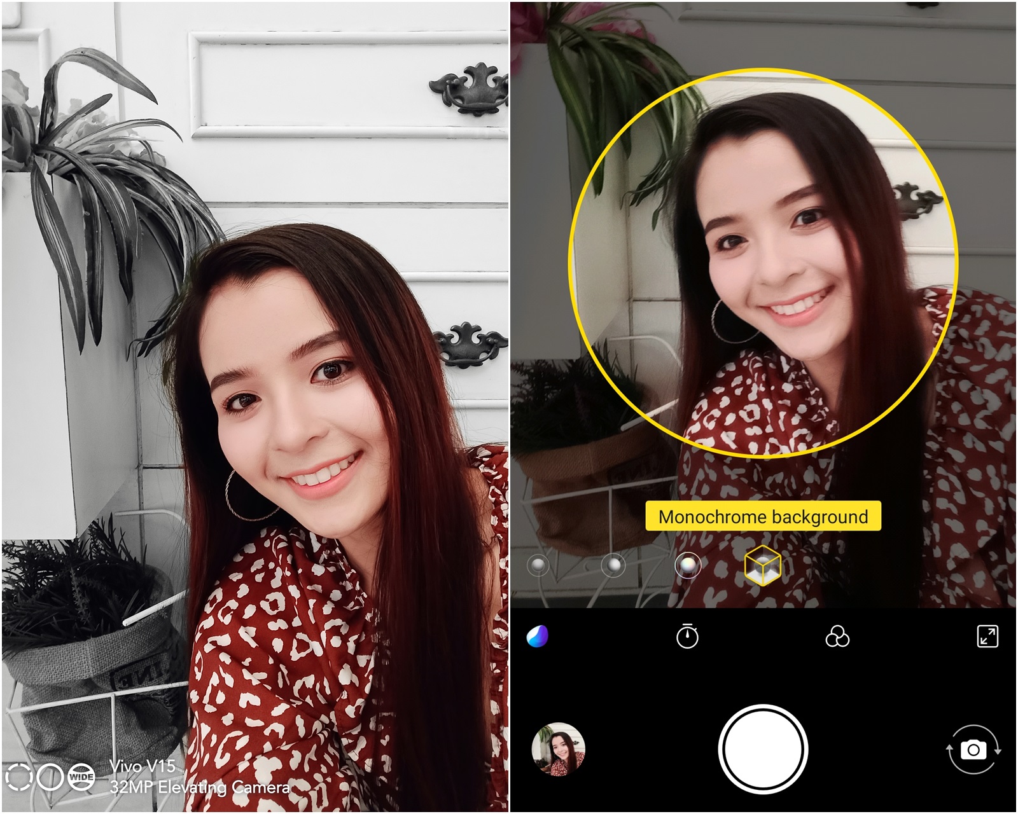Switch camera with the flip icon

click(x=973, y=749)
